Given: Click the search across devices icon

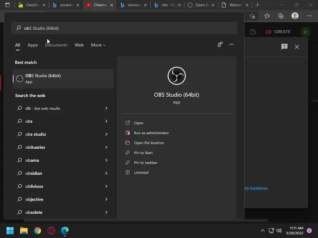Looking at the screenshot, I should (x=220, y=44).
